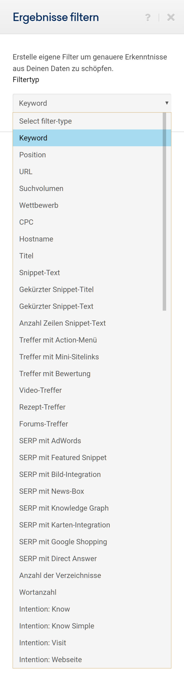Image resolution: width=184 pixels, height=695 pixels.
Task: Select the highlighted Keyword option
Action: coord(33,138)
